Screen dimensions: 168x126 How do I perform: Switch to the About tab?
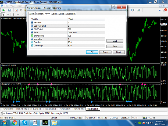point(32,14)
